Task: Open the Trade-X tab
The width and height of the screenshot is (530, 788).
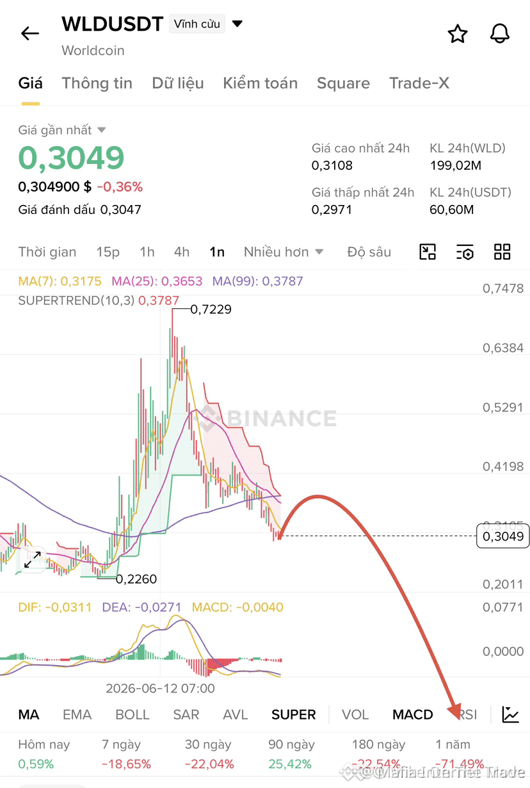Action: point(419,83)
